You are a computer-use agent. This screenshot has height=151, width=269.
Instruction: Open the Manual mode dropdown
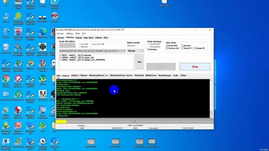[x=135, y=51]
